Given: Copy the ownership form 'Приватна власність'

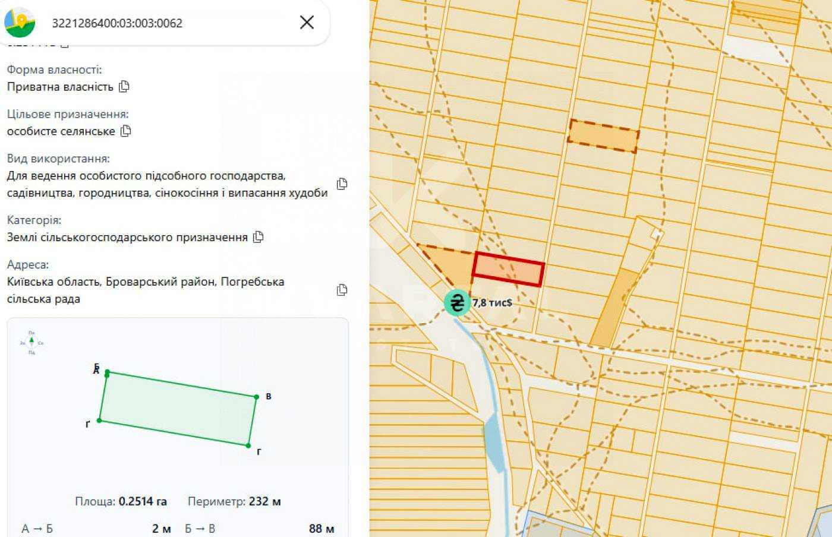Looking at the screenshot, I should [124, 87].
